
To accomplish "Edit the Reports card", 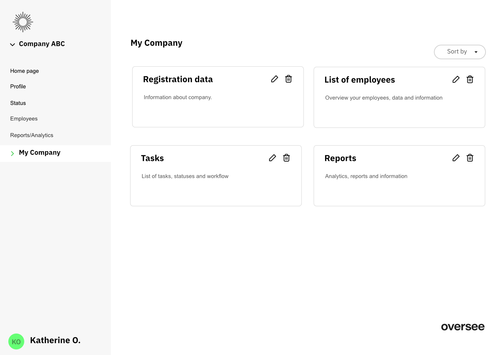I will click(x=456, y=158).
